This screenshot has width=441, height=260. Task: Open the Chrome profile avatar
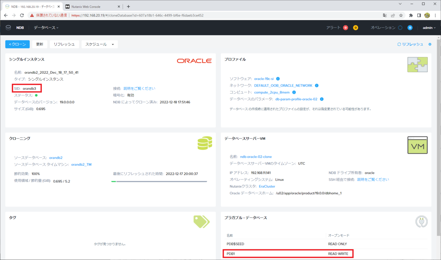tap(427, 15)
